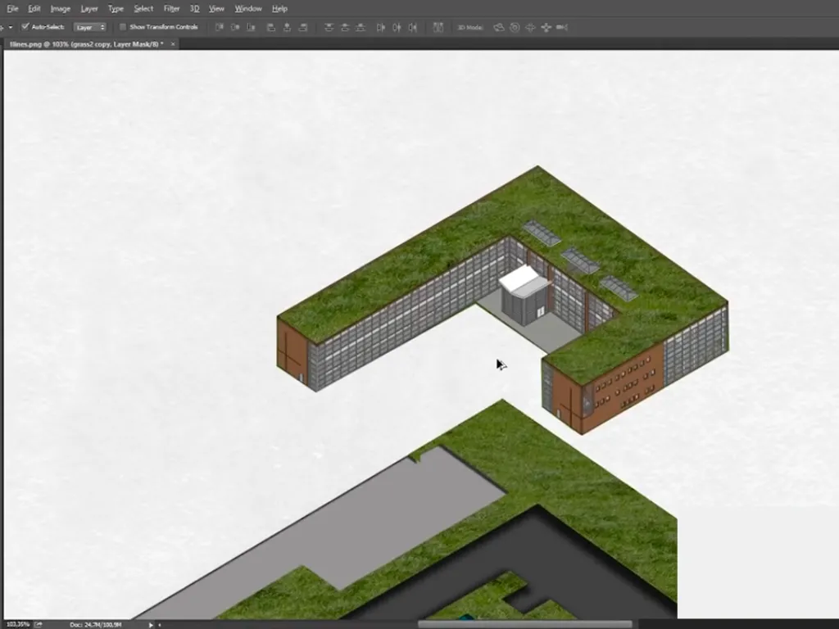The width and height of the screenshot is (839, 629).
Task: Click the Align Top Edges icon
Action: pos(220,27)
